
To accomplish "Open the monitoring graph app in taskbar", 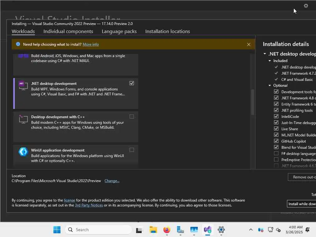I will coord(194,230).
